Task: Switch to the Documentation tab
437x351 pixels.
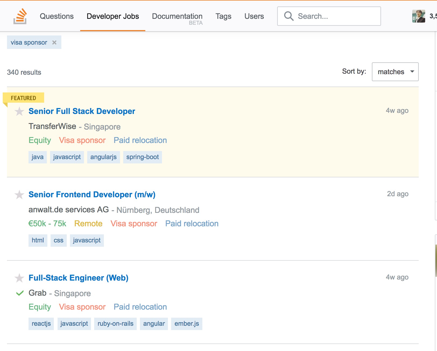Action: 177,16
